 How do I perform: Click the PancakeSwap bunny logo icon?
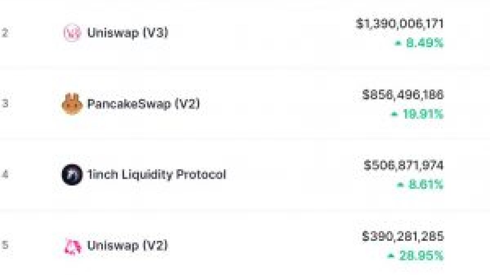tap(72, 104)
